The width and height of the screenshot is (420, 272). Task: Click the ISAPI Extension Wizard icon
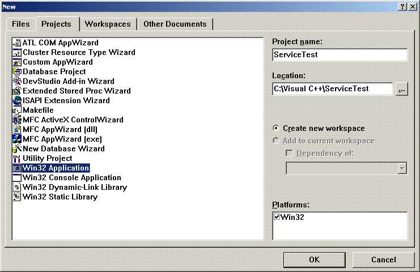pos(17,101)
